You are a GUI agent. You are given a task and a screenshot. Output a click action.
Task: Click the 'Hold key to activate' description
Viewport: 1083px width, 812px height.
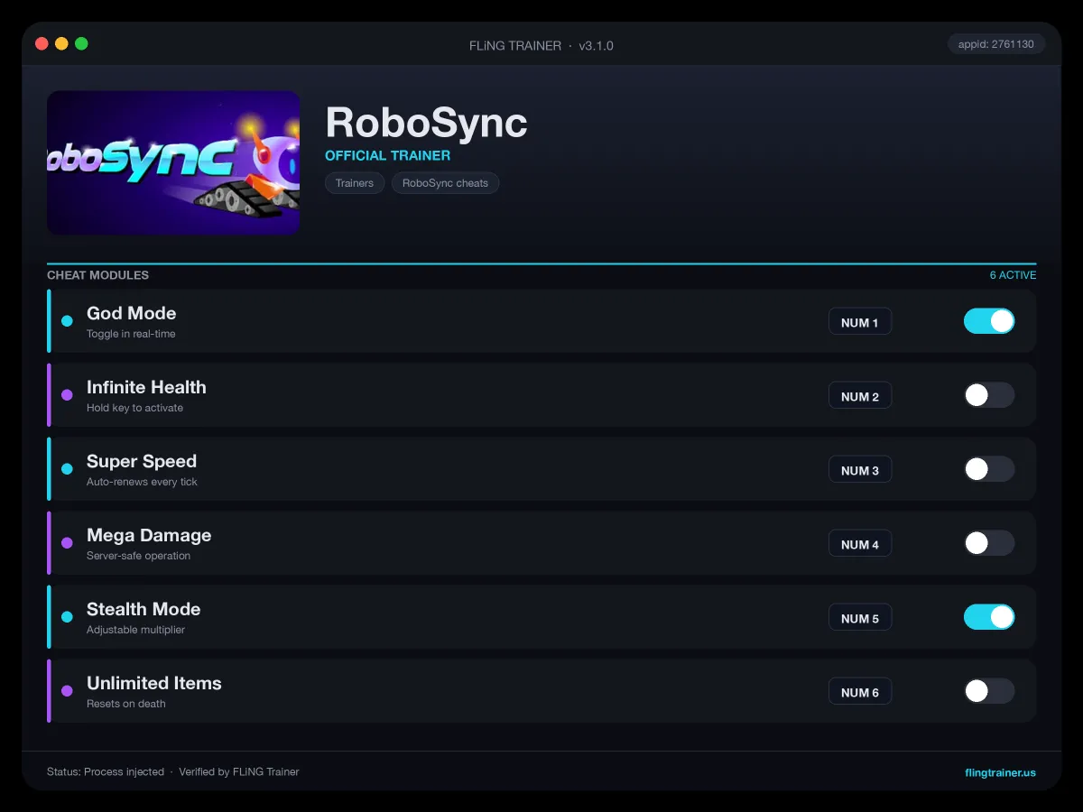tap(134, 408)
